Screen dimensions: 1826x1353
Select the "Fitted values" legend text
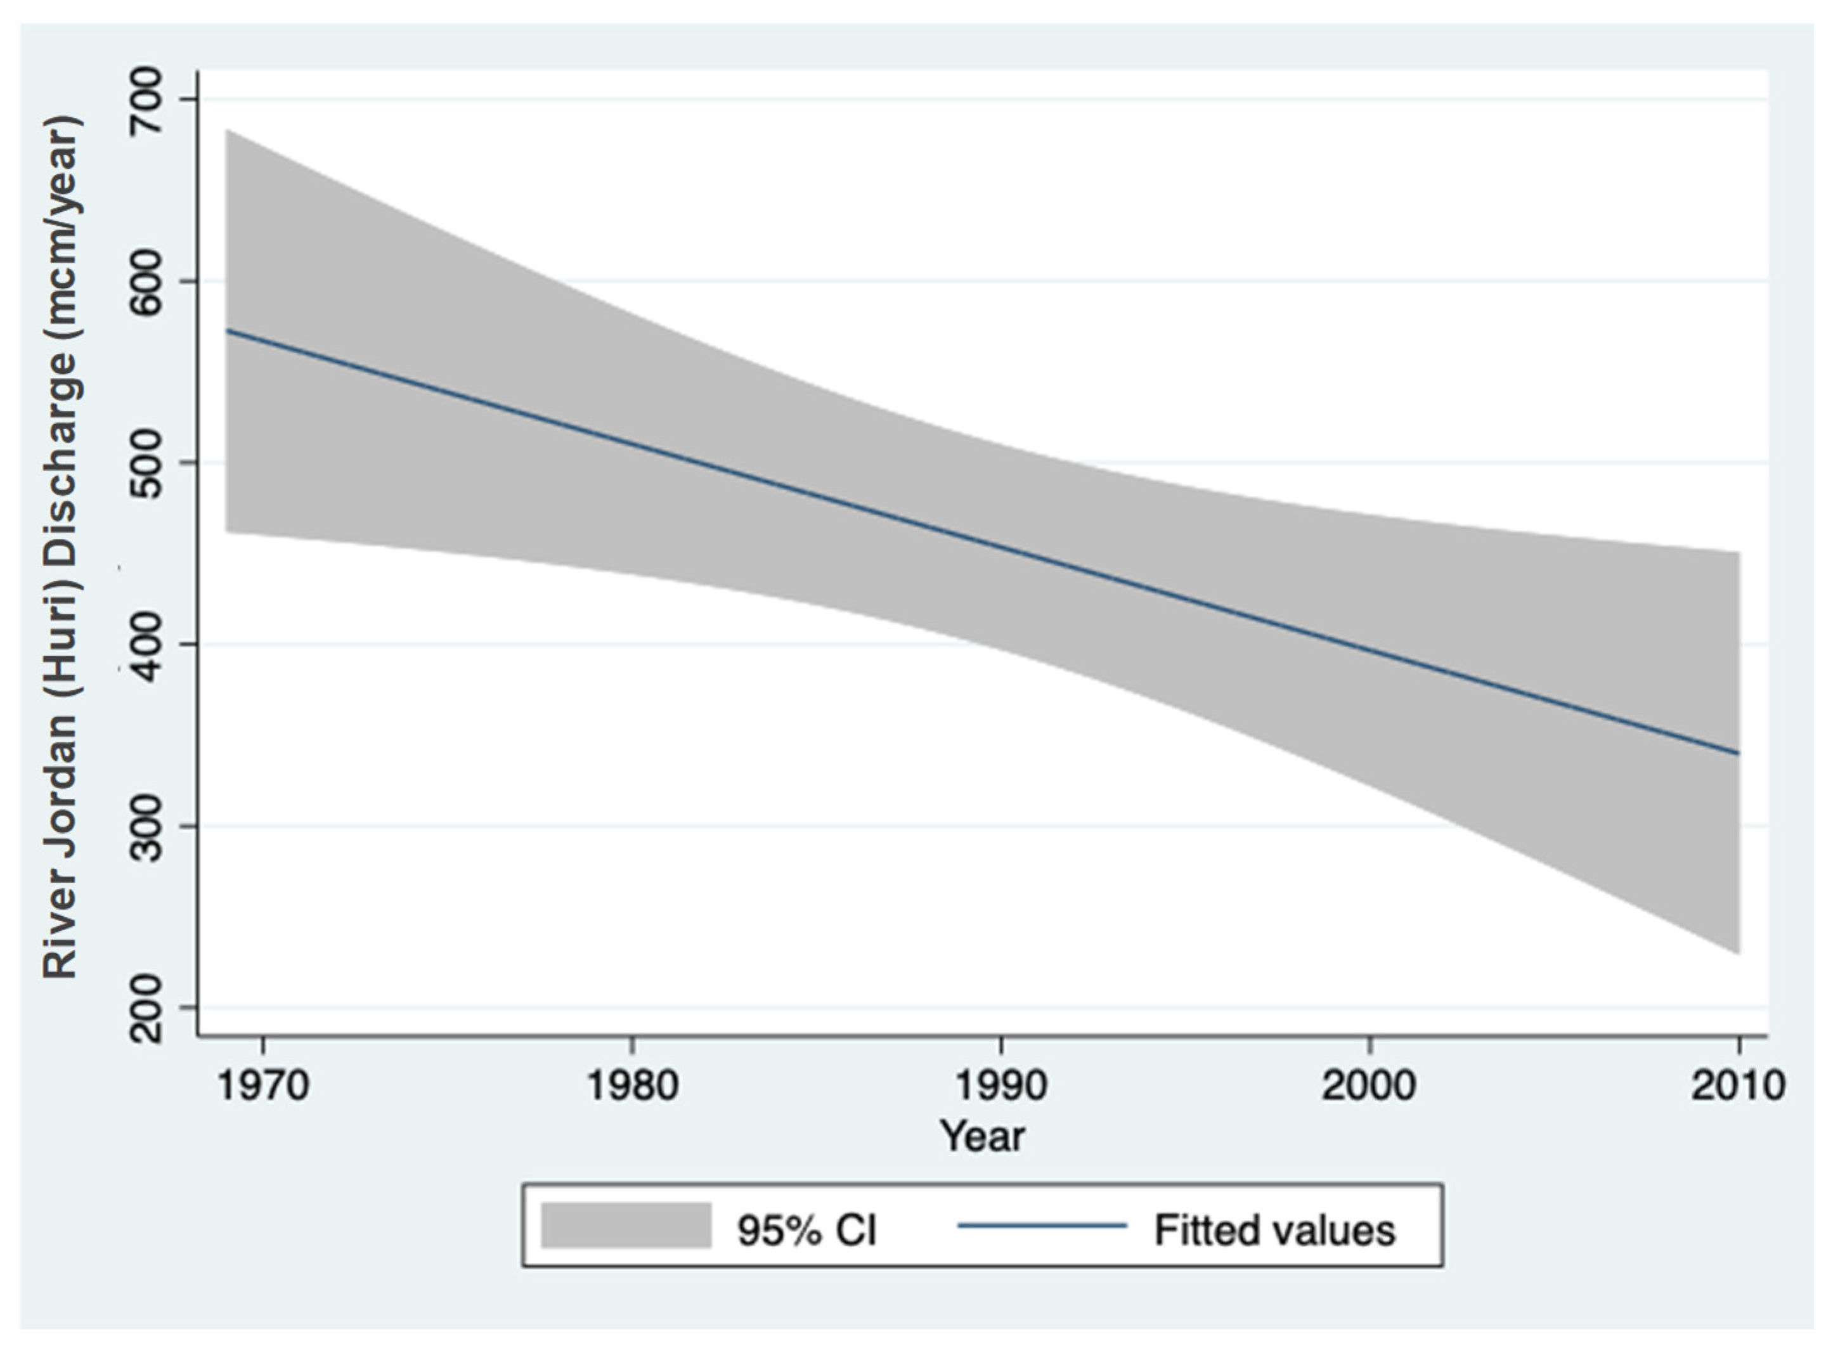click(1274, 1229)
